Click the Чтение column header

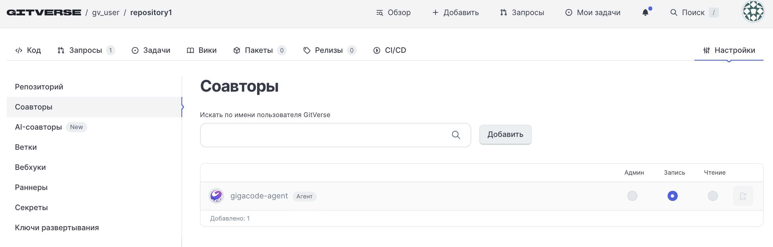coord(715,173)
